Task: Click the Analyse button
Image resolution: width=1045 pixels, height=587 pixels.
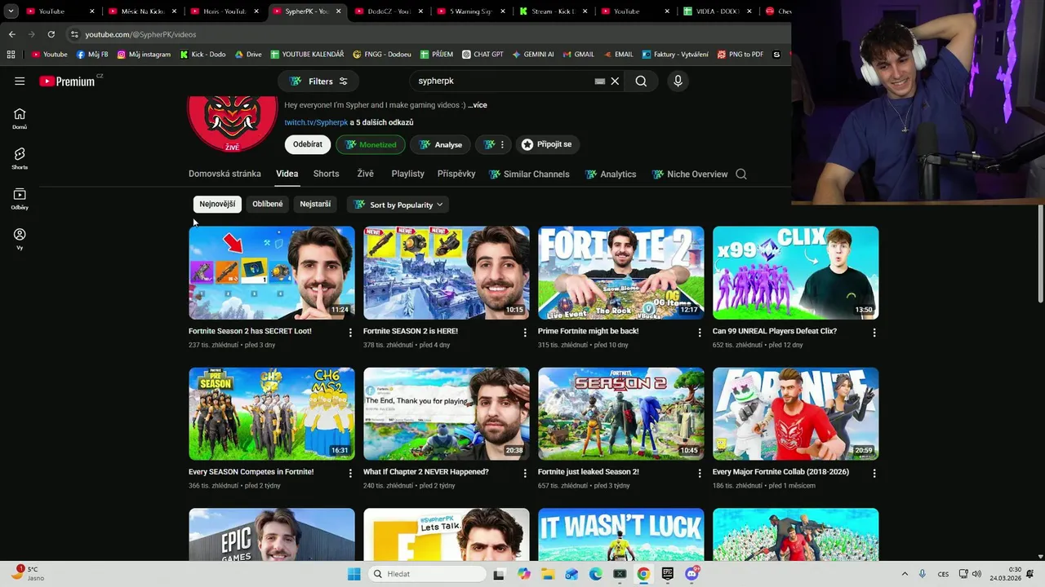Action: point(440,144)
